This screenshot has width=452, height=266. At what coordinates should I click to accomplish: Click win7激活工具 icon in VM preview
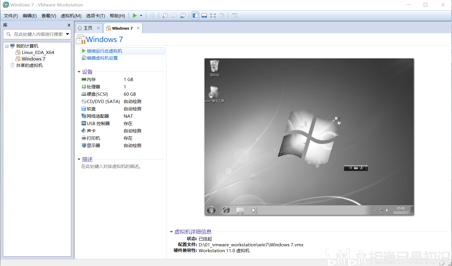click(x=215, y=94)
